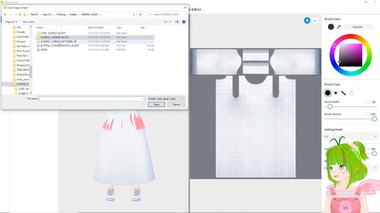Open the recent locations arrow in dialog nav

pos(16,14)
